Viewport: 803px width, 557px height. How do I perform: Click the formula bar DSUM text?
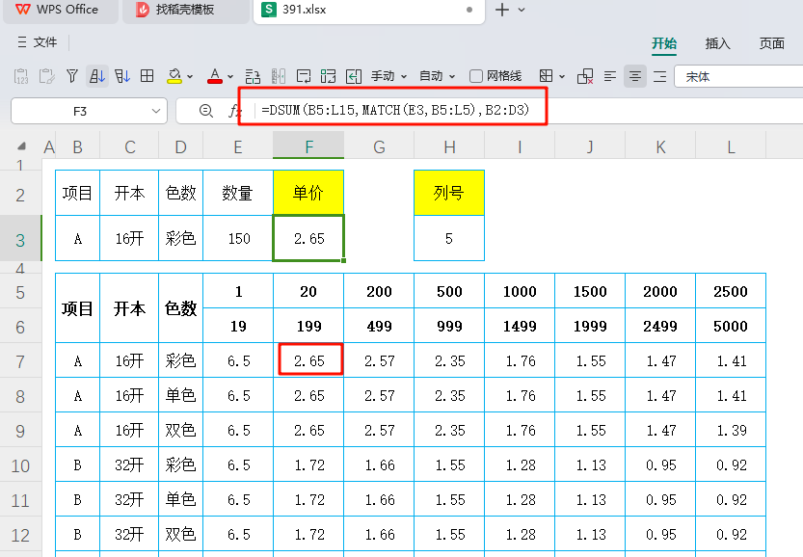[x=394, y=110]
